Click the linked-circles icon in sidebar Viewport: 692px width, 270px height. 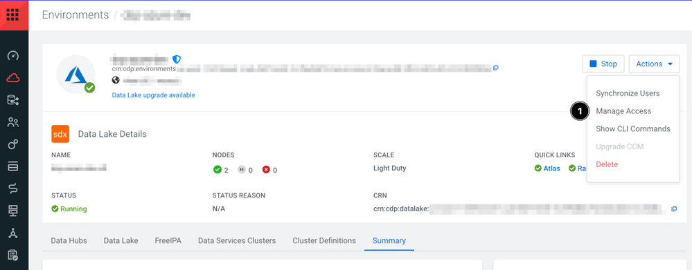(12, 144)
